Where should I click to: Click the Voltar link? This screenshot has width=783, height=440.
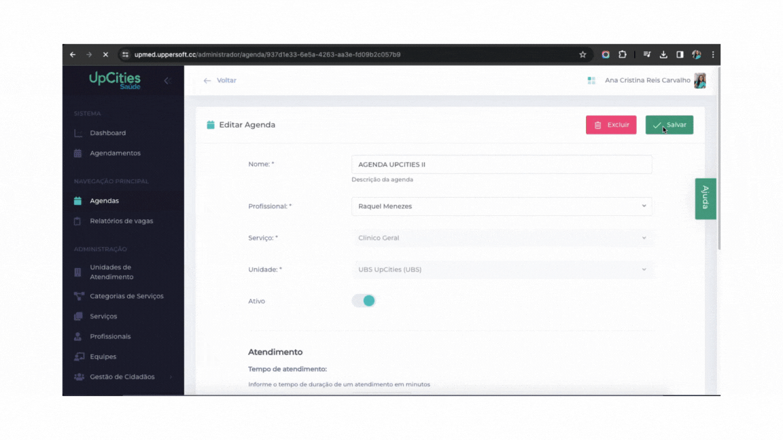pos(226,80)
